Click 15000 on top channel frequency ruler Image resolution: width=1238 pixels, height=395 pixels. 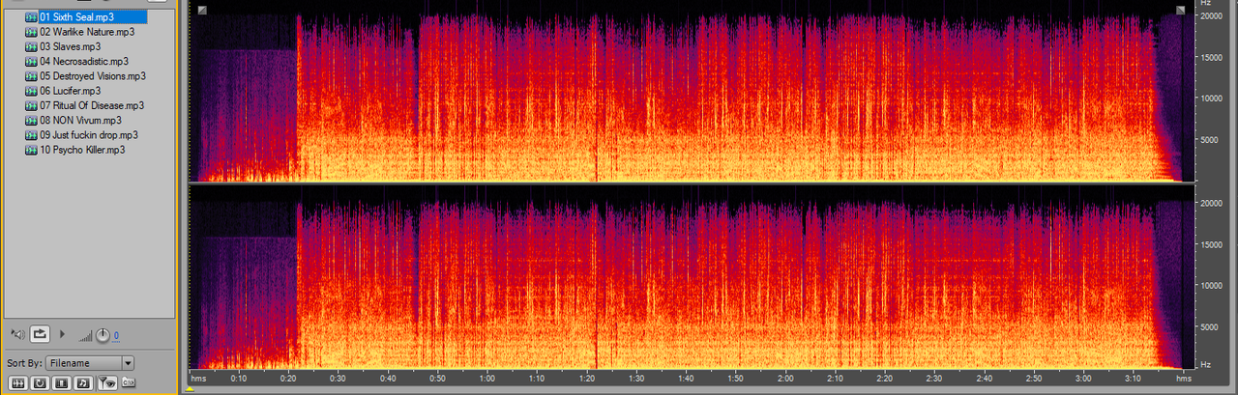pos(1212,57)
